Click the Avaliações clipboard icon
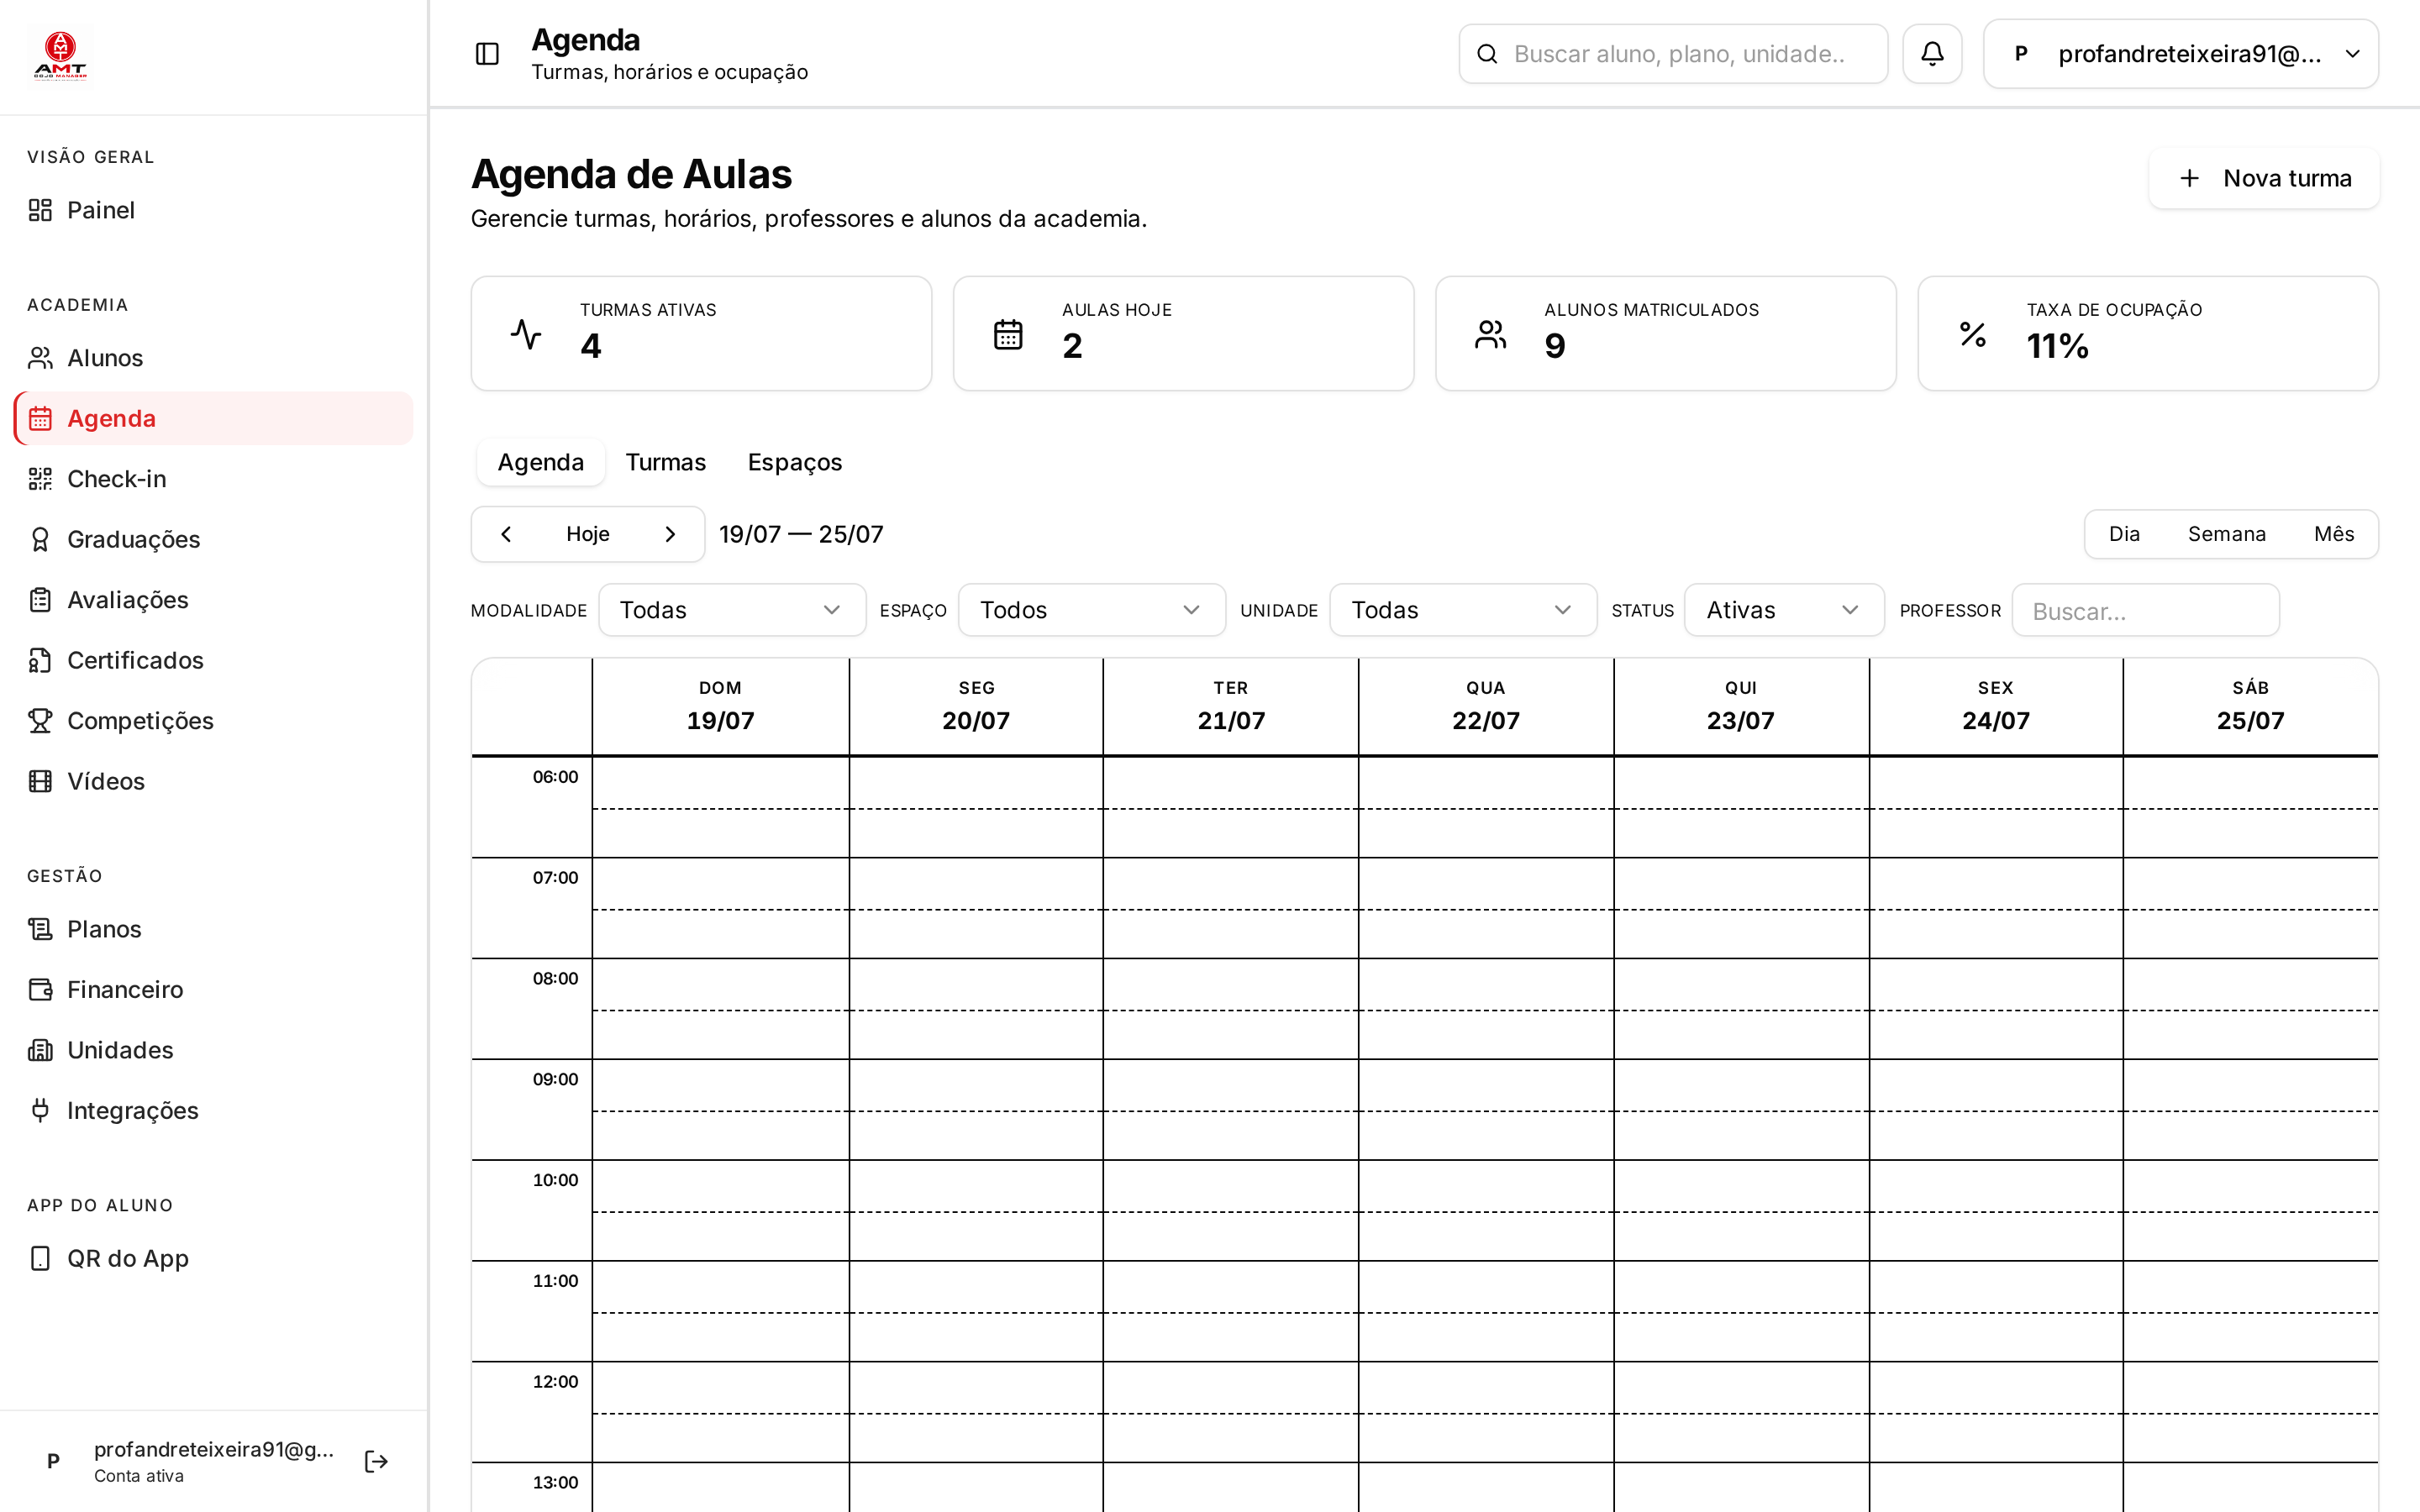 click(40, 600)
